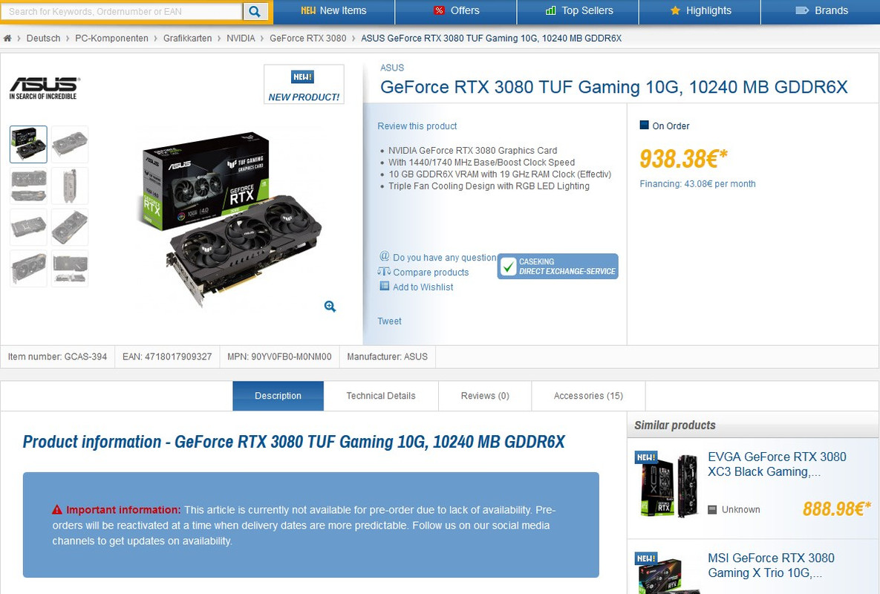Go to Deutsch breadcrumb
The image size is (880, 594).
43,38
